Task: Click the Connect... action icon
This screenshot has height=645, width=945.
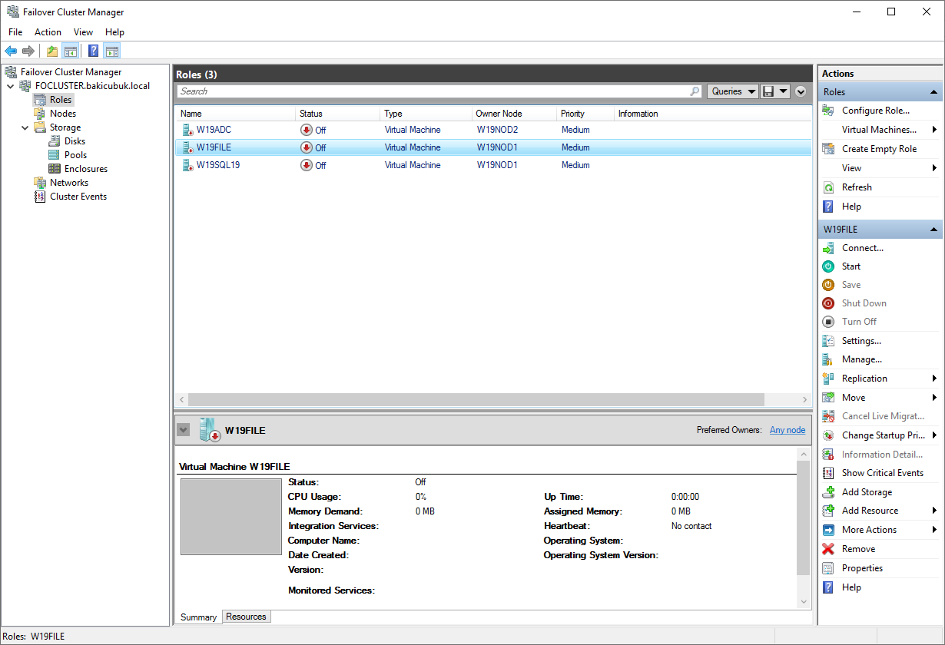Action: coord(828,248)
